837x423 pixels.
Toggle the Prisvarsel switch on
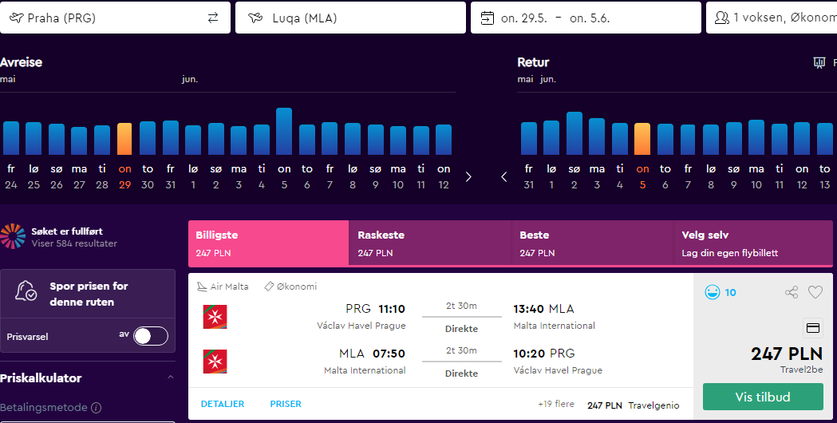coord(151,337)
